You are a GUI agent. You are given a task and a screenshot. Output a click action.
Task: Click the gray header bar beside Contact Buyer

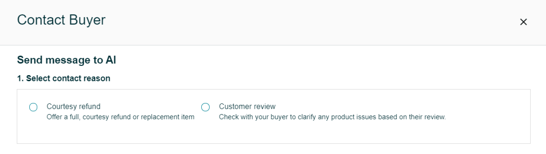click(x=311, y=22)
